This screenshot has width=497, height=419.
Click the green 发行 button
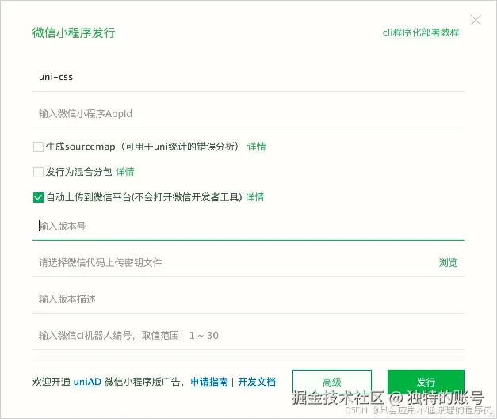click(x=426, y=382)
